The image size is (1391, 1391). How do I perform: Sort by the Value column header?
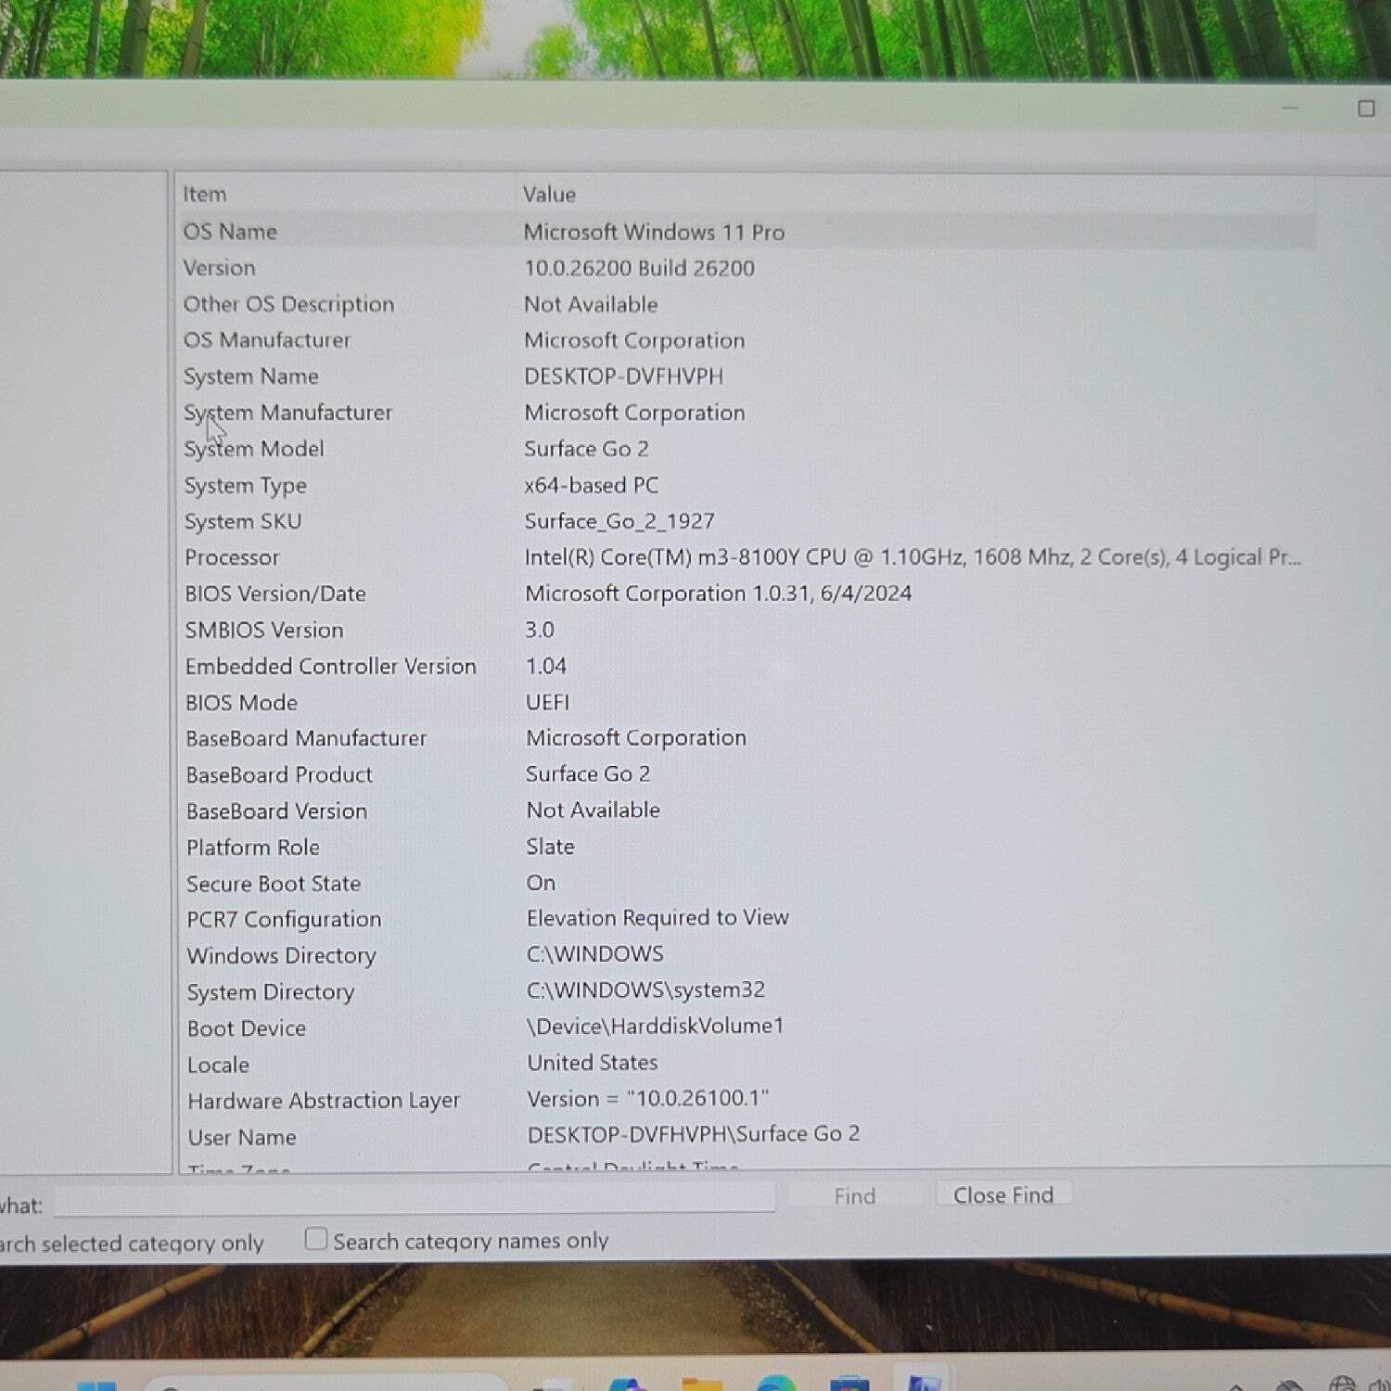[549, 194]
